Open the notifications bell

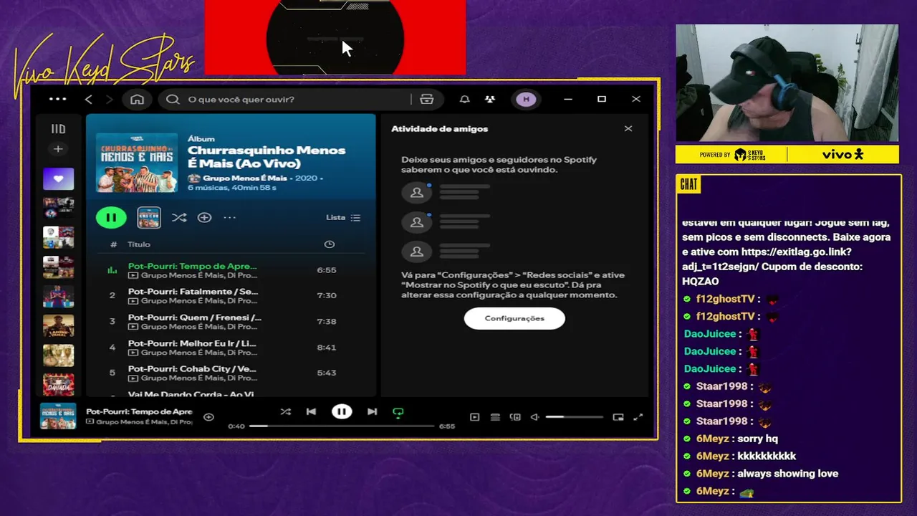pos(464,99)
